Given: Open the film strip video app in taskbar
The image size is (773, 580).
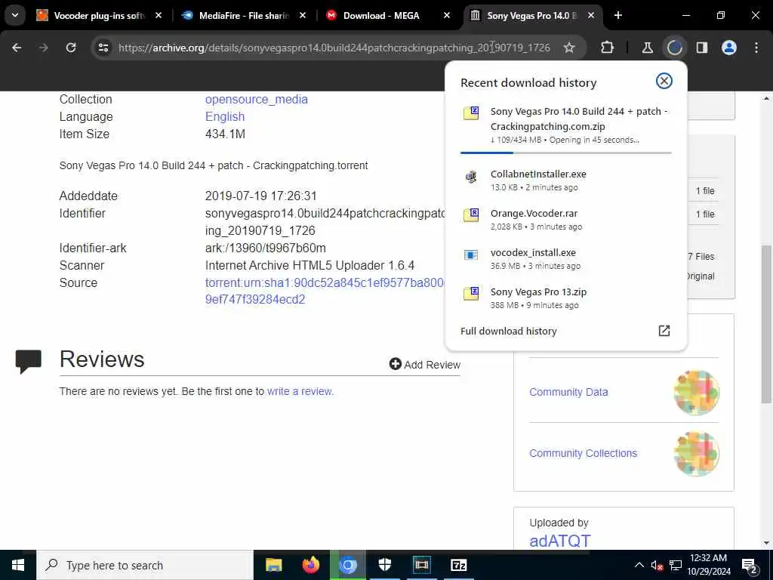Looking at the screenshot, I should (x=421, y=565).
